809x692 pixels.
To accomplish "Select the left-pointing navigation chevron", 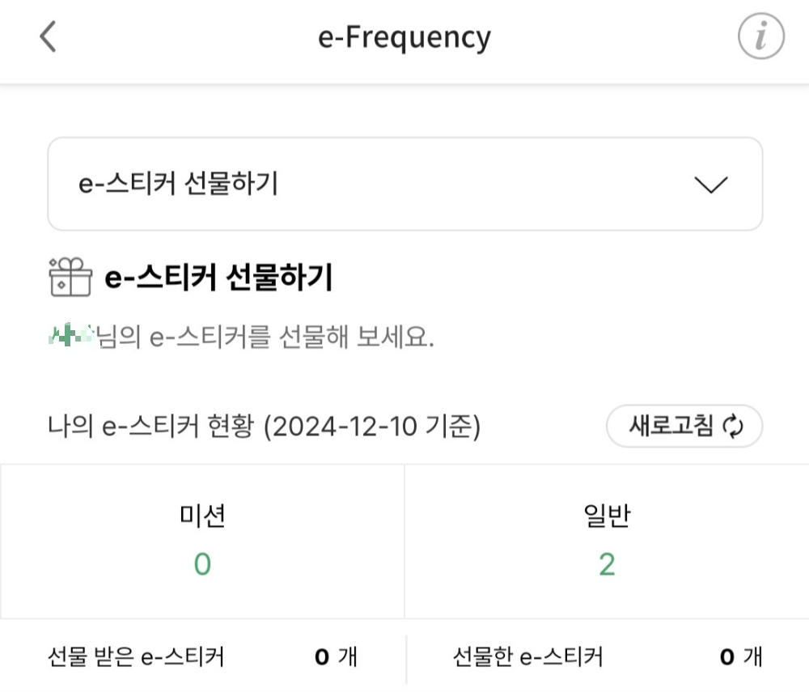I will [46, 36].
